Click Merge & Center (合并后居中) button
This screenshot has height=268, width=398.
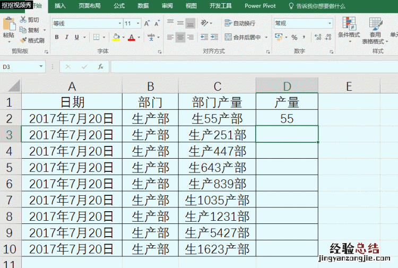point(243,37)
